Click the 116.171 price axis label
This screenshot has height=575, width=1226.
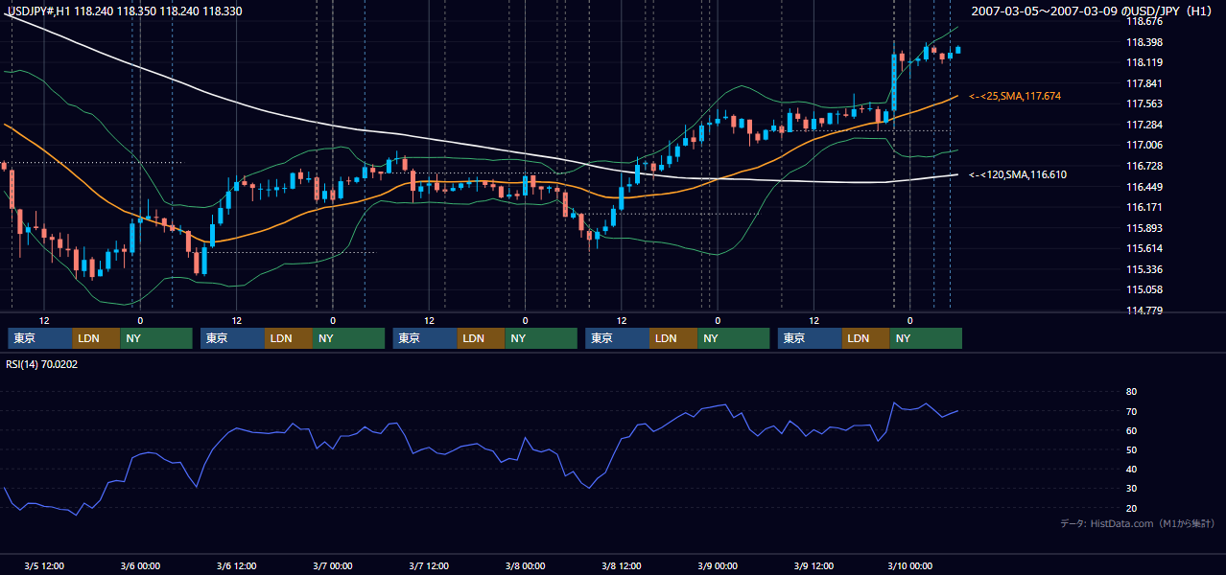pyautogui.click(x=1146, y=207)
